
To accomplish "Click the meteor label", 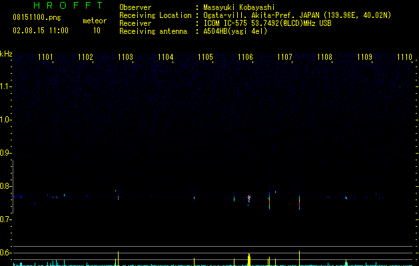I will [x=95, y=21].
